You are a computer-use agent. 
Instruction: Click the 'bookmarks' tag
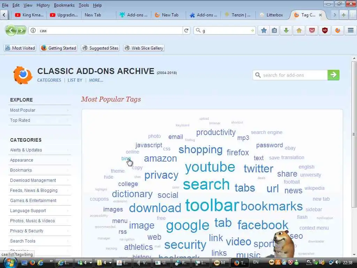coord(272,206)
